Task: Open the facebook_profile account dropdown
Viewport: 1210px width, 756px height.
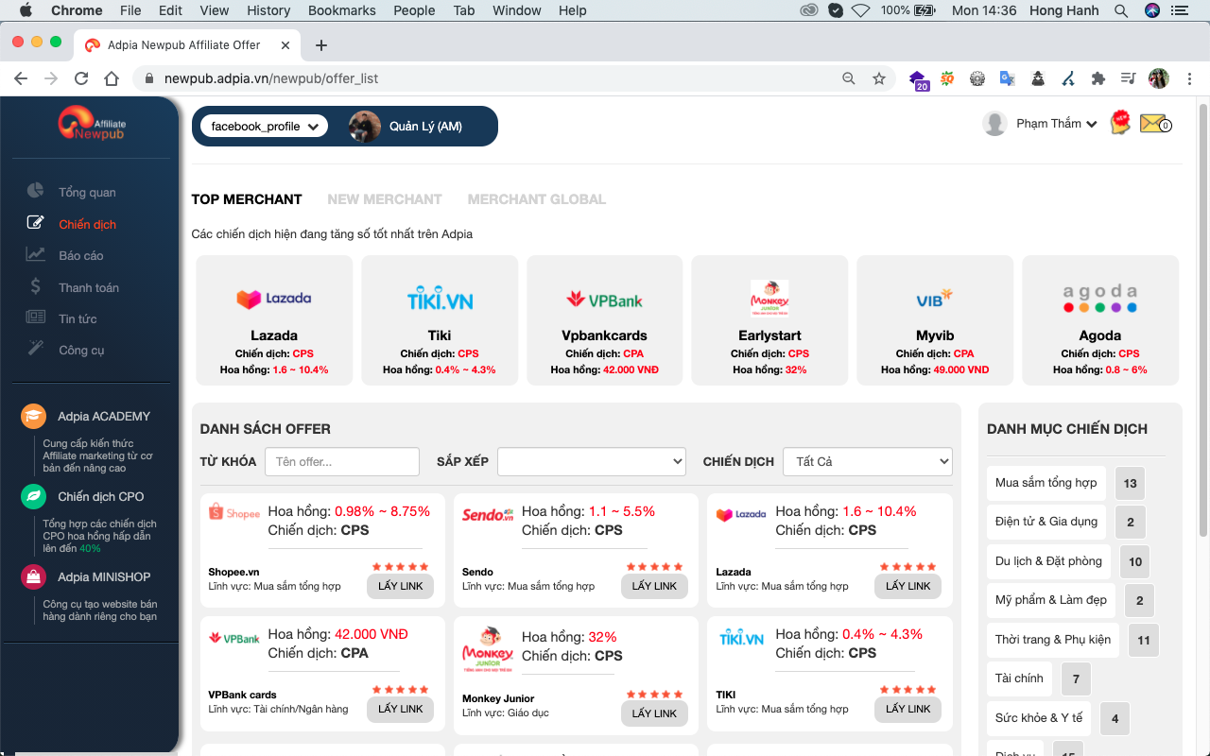Action: [262, 125]
